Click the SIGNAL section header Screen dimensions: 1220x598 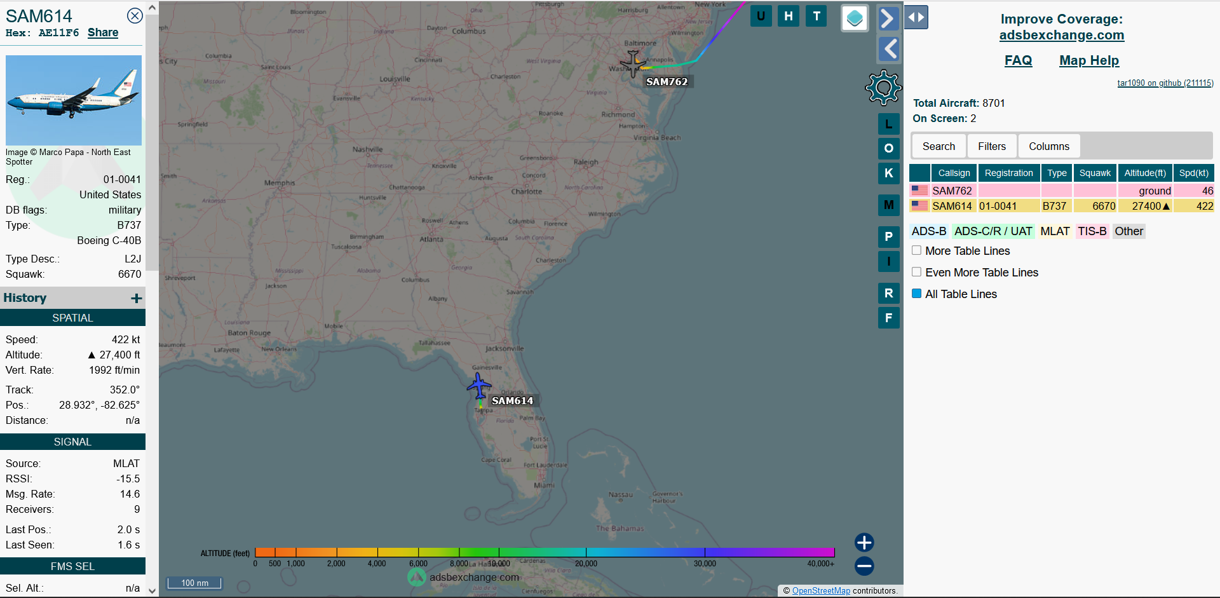72,442
